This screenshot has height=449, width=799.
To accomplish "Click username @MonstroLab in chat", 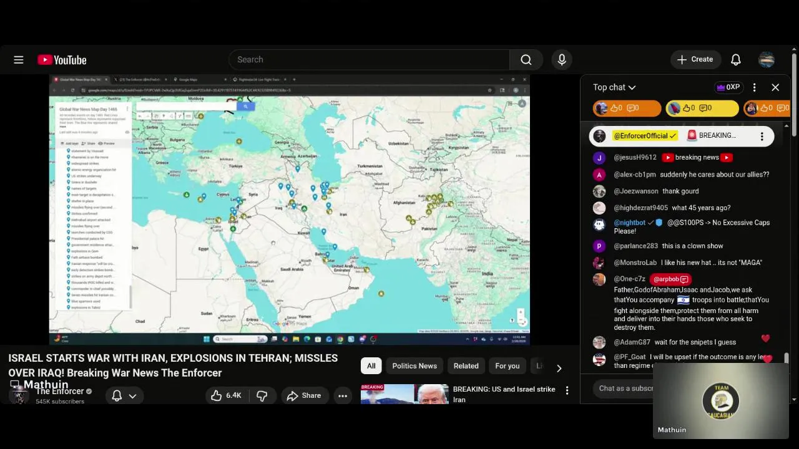I will click(635, 263).
